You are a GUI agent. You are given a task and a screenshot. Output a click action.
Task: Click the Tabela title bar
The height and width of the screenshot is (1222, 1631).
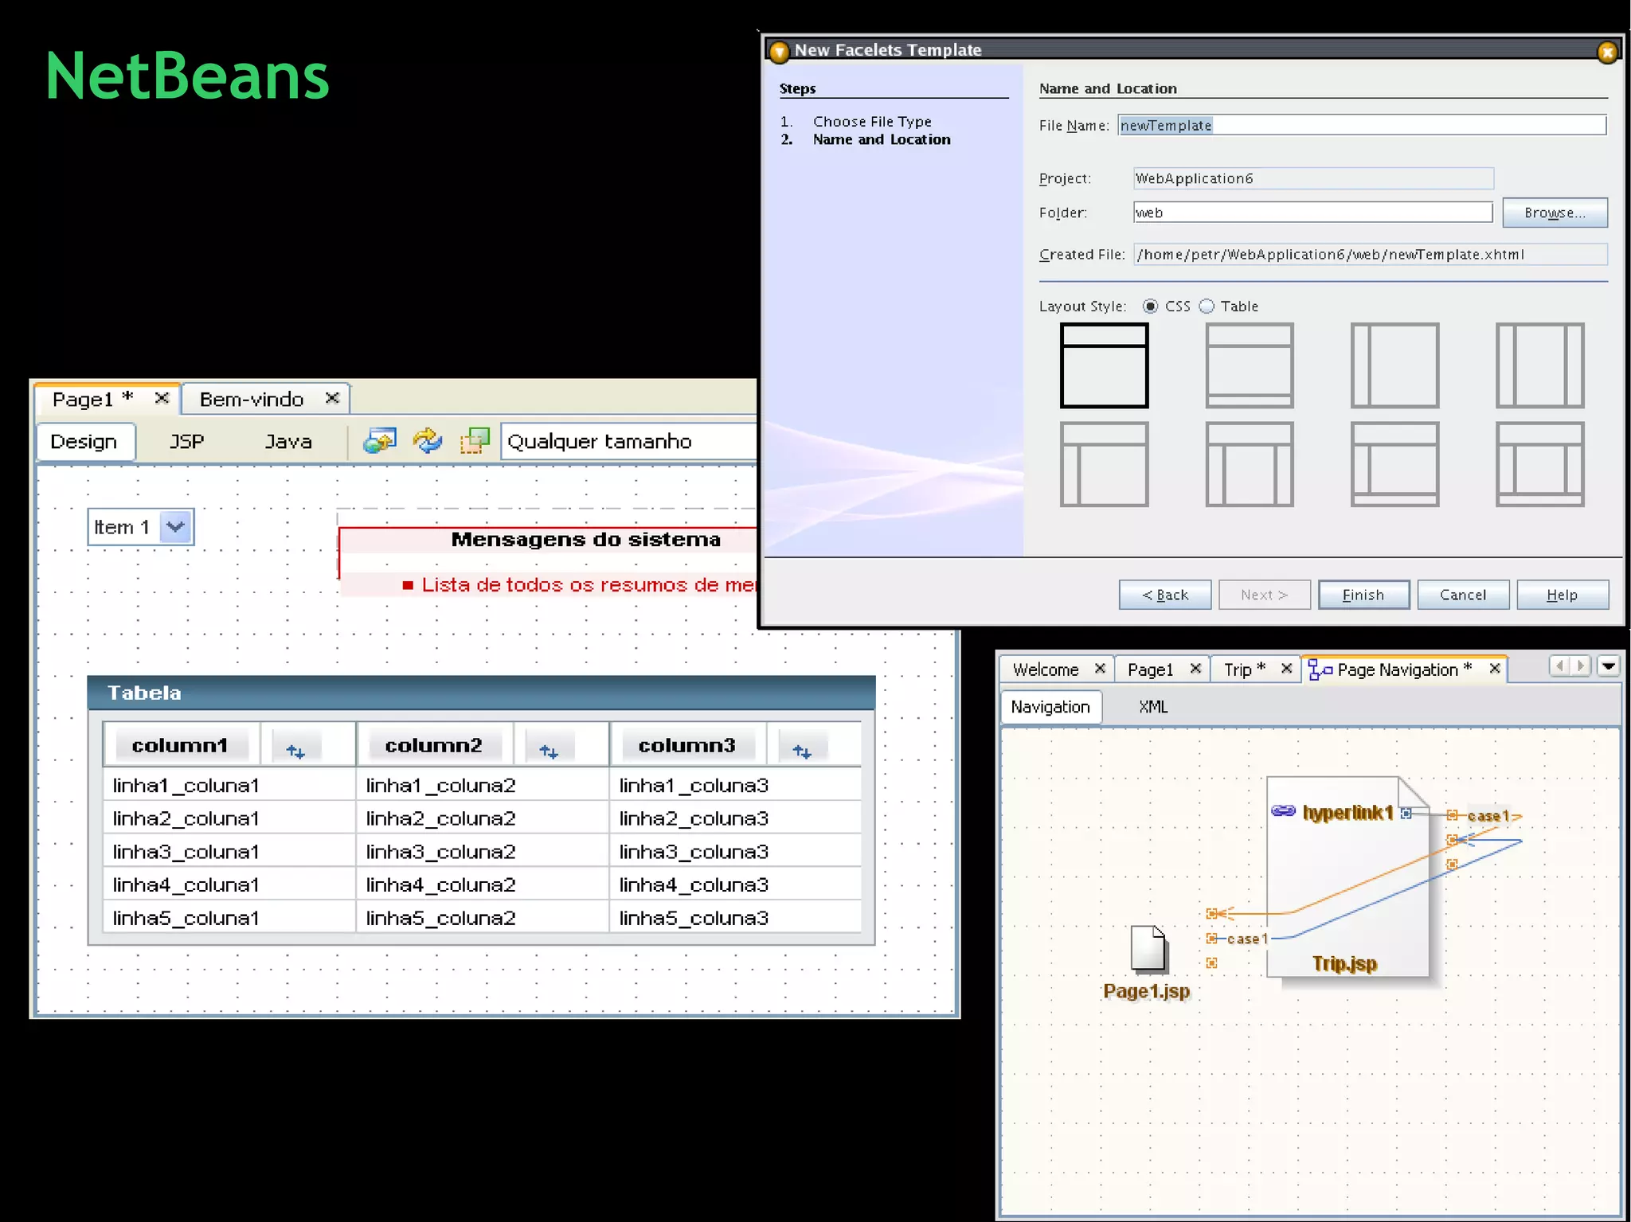[481, 693]
